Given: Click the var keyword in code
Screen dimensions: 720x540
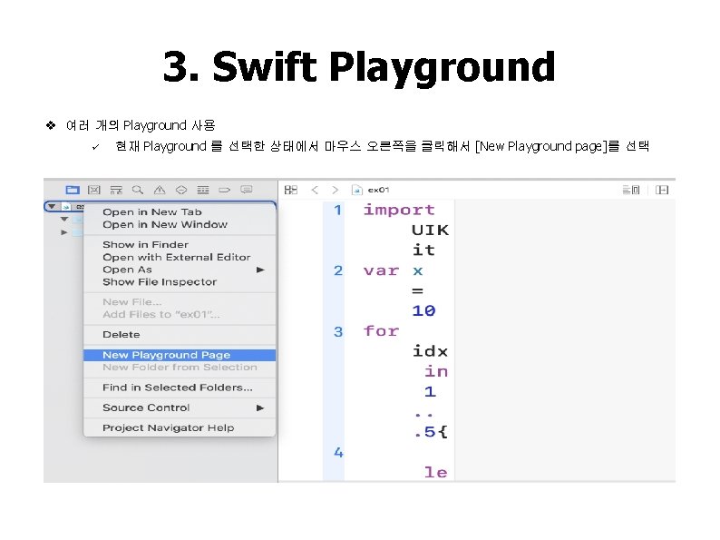Looking at the screenshot, I should click(x=381, y=270).
